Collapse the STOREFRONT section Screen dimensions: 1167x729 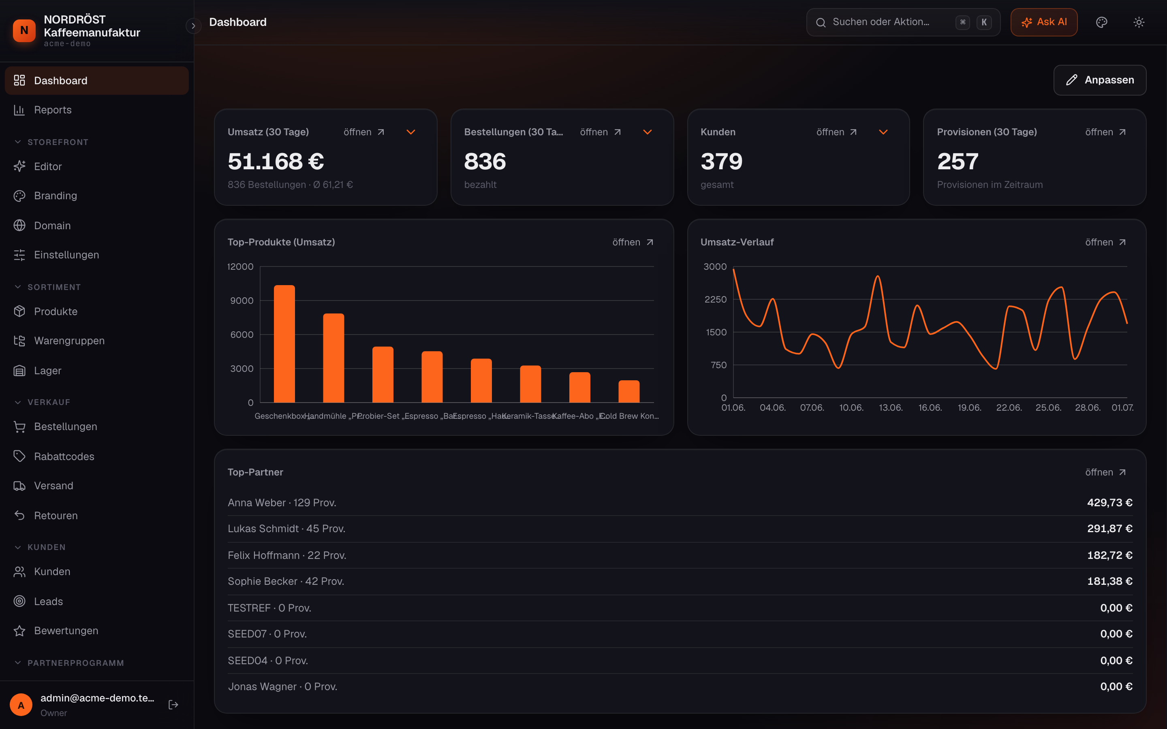(51, 142)
